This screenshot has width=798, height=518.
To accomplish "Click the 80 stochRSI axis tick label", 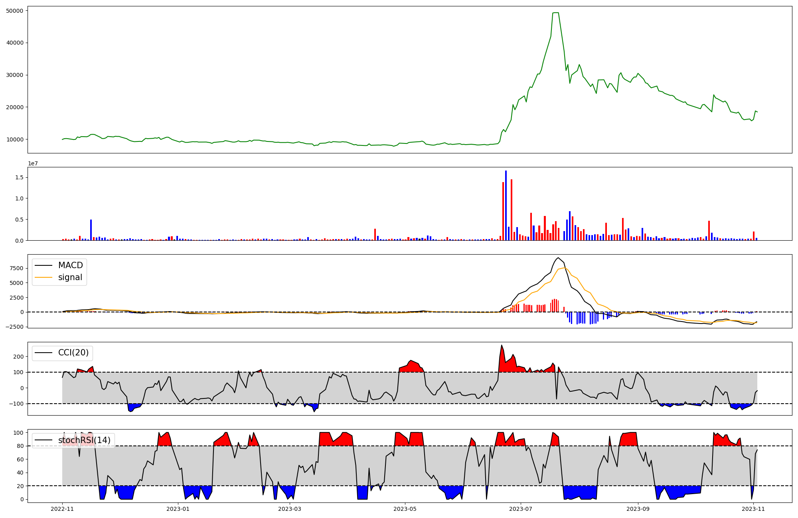I will pyautogui.click(x=20, y=446).
